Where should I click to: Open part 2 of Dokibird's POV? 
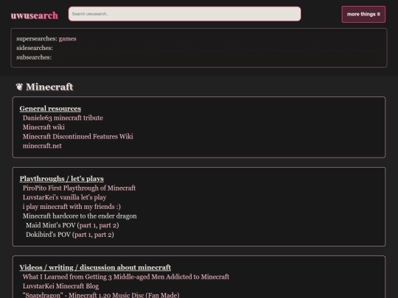pos(102,235)
